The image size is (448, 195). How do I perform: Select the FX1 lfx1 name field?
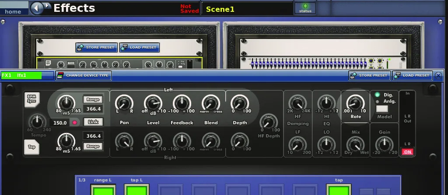(27, 75)
